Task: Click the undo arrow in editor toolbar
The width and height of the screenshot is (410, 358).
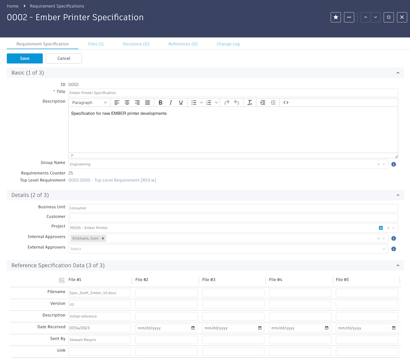Action: click(x=237, y=103)
